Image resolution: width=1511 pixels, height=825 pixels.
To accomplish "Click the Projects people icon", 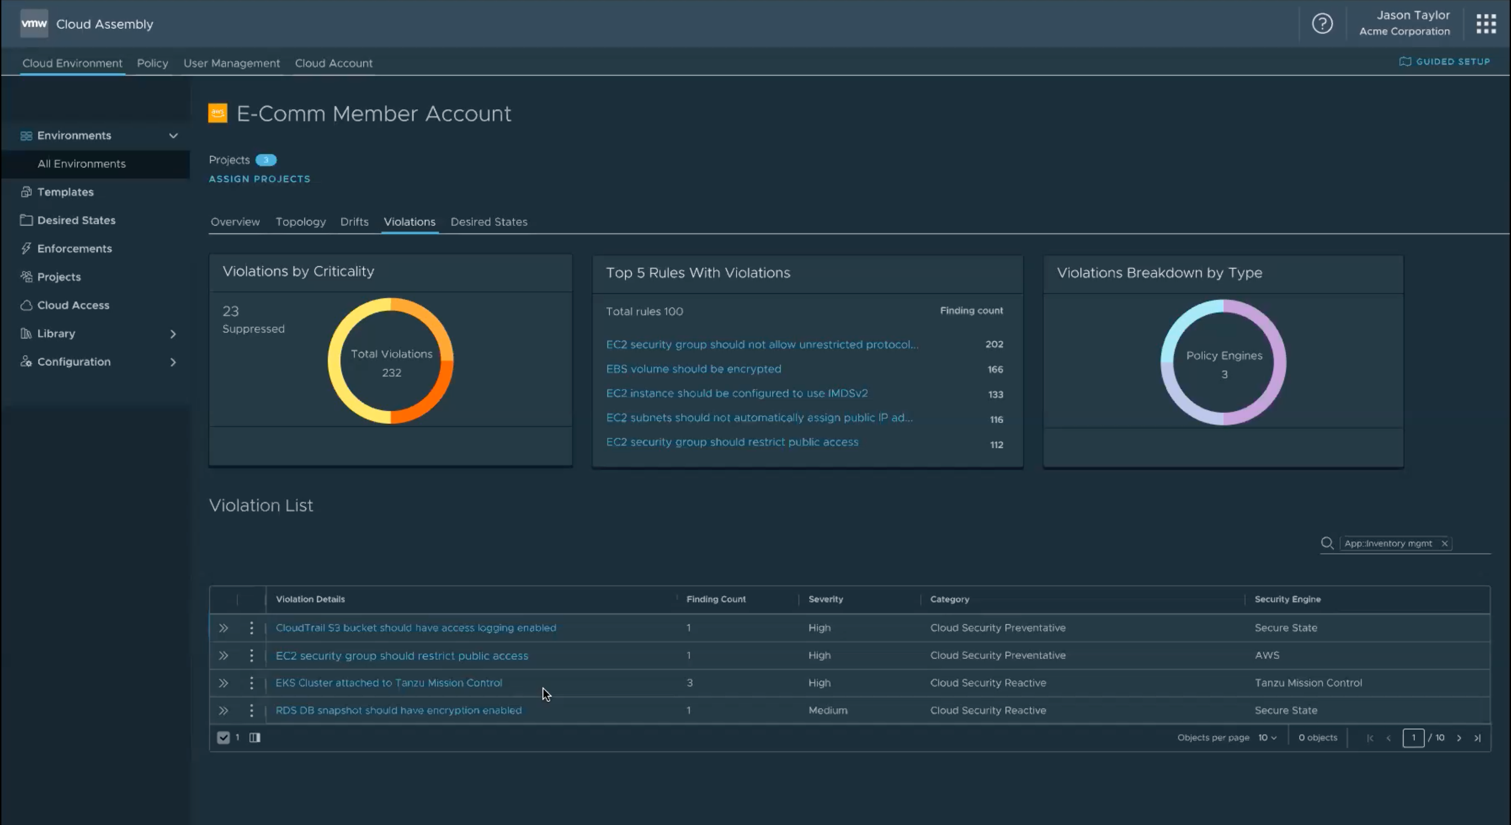I will coord(26,276).
